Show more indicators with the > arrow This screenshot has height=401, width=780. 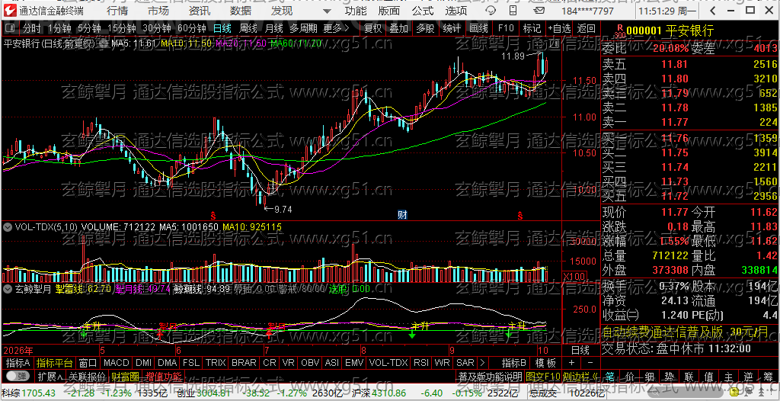pyautogui.click(x=482, y=363)
